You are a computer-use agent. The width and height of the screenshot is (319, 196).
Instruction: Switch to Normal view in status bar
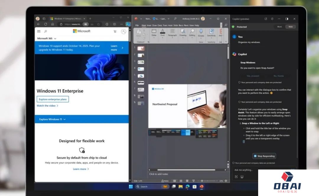click(175, 181)
